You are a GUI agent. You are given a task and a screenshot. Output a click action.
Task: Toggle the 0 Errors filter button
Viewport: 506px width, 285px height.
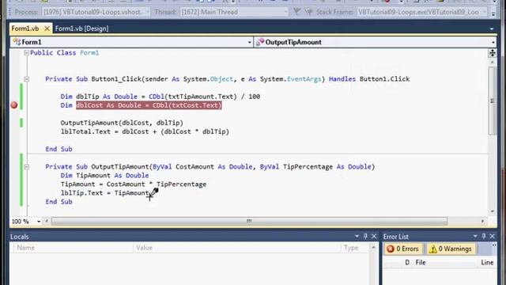402,249
